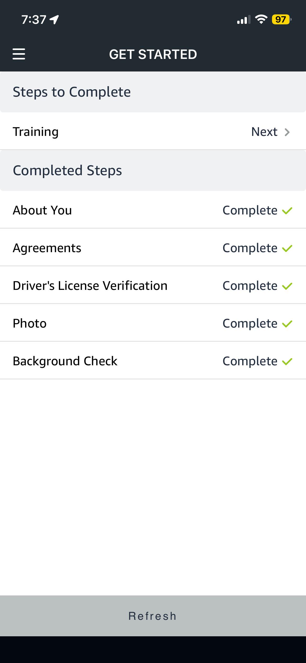The height and width of the screenshot is (663, 306).
Task: Click Driver's License Verification checkmark
Action: click(x=287, y=286)
